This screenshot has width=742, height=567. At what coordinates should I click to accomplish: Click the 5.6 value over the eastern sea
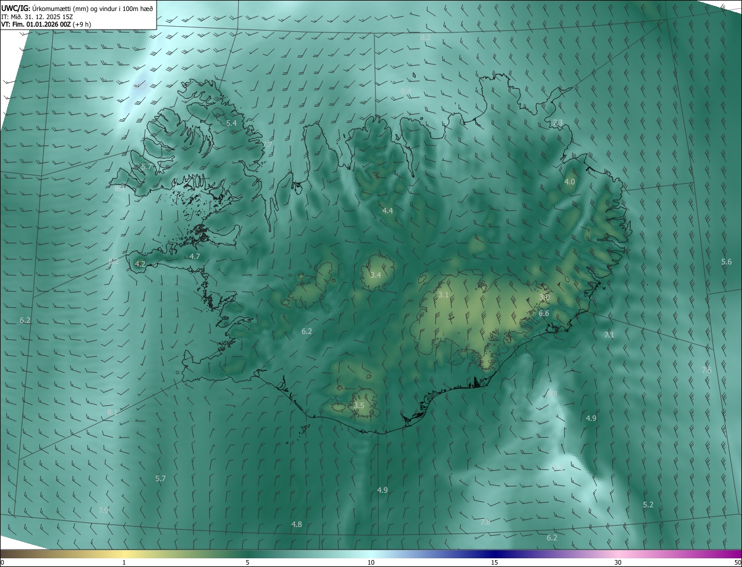coord(726,262)
